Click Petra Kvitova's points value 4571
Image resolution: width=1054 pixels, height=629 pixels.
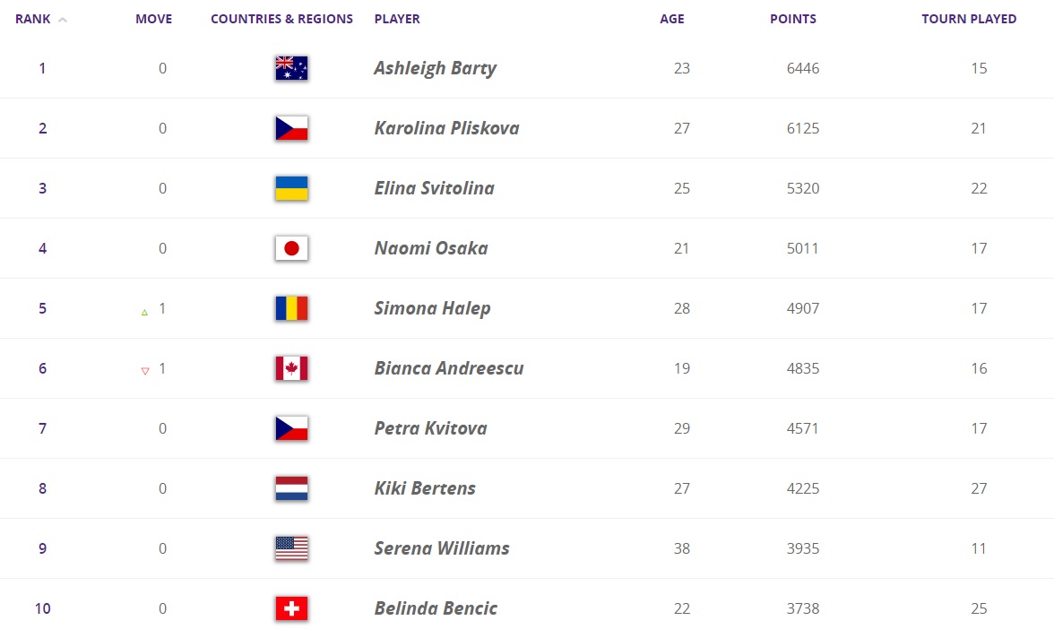coord(803,428)
